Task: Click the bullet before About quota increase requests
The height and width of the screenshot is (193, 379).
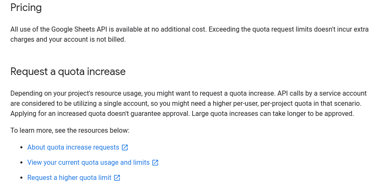Action: [22, 147]
